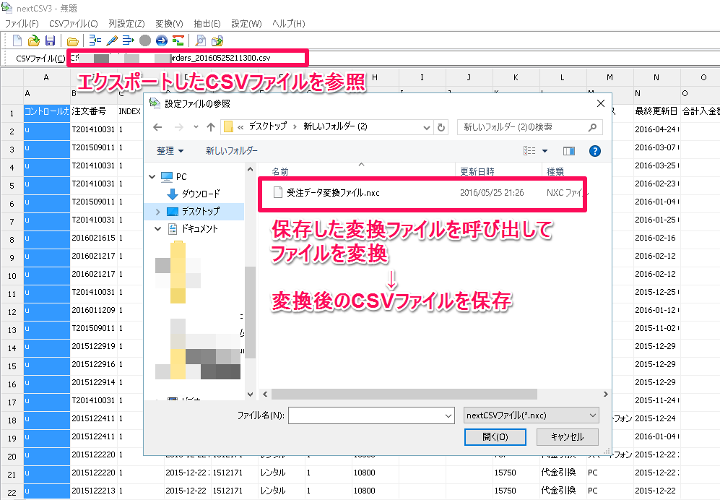The height and width of the screenshot is (500, 720).
Task: Click the 開く(O) button
Action: tap(495, 437)
